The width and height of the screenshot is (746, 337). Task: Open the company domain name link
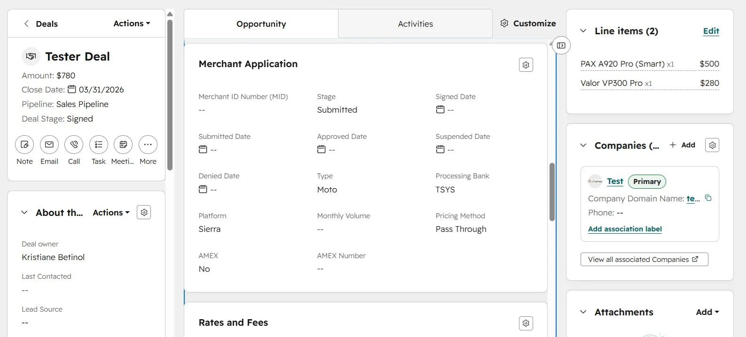pyautogui.click(x=693, y=199)
